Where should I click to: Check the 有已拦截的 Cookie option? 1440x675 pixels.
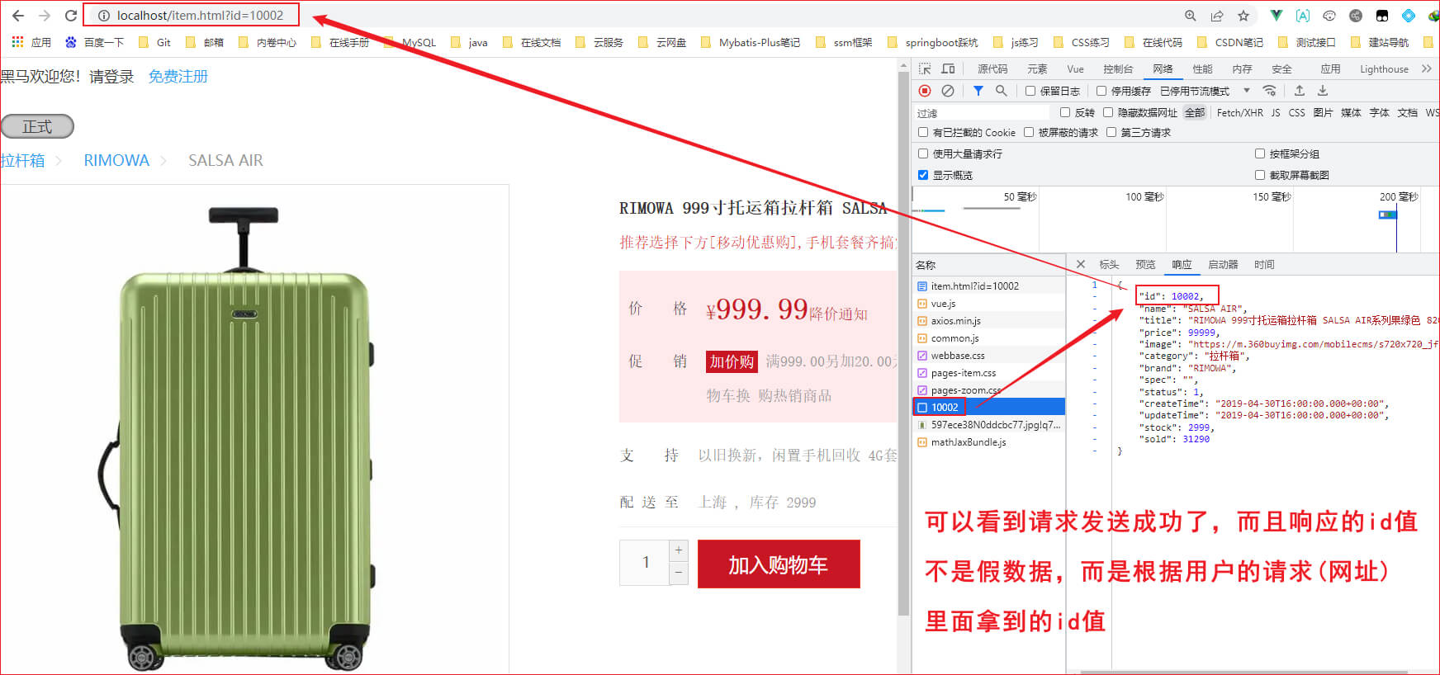[x=923, y=132]
